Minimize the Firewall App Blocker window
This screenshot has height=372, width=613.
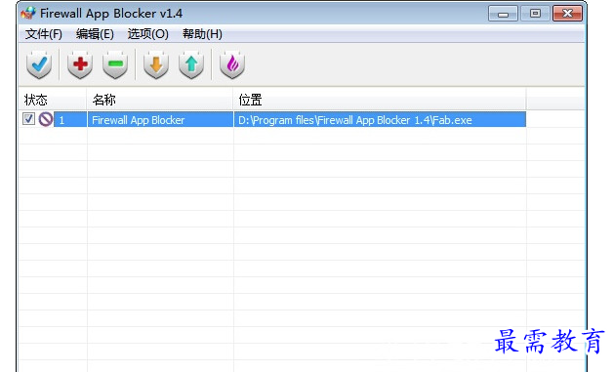click(x=503, y=14)
